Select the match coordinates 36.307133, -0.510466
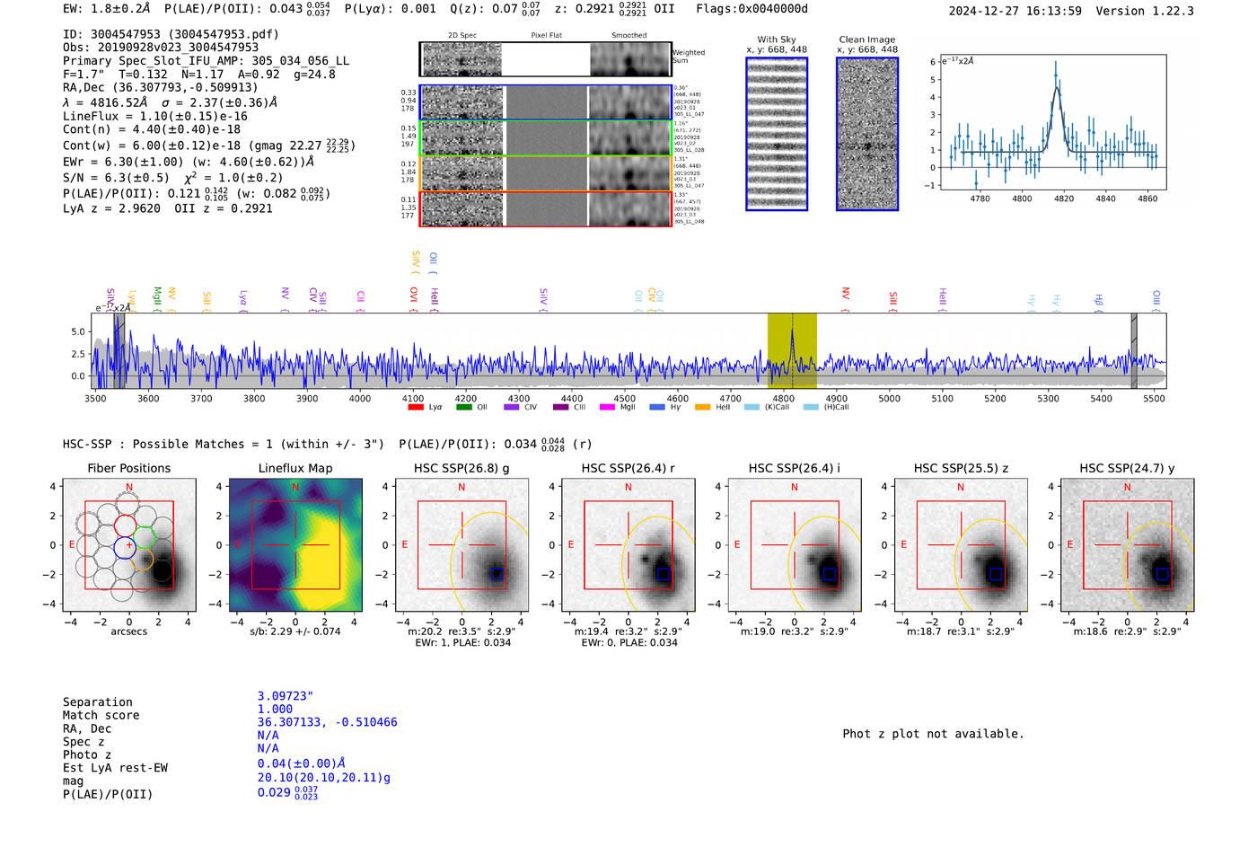The image size is (1257, 856). (328, 722)
